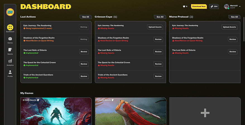Review Shadows of the Forgotten Realm in Moros Protocol
245x125 pixels.
(232, 39)
